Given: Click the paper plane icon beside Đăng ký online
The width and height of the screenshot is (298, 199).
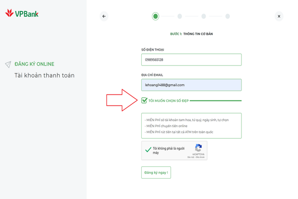Looking at the screenshot, I should pyautogui.click(x=8, y=64).
